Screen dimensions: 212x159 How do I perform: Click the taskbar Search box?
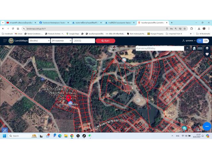(23, 136)
